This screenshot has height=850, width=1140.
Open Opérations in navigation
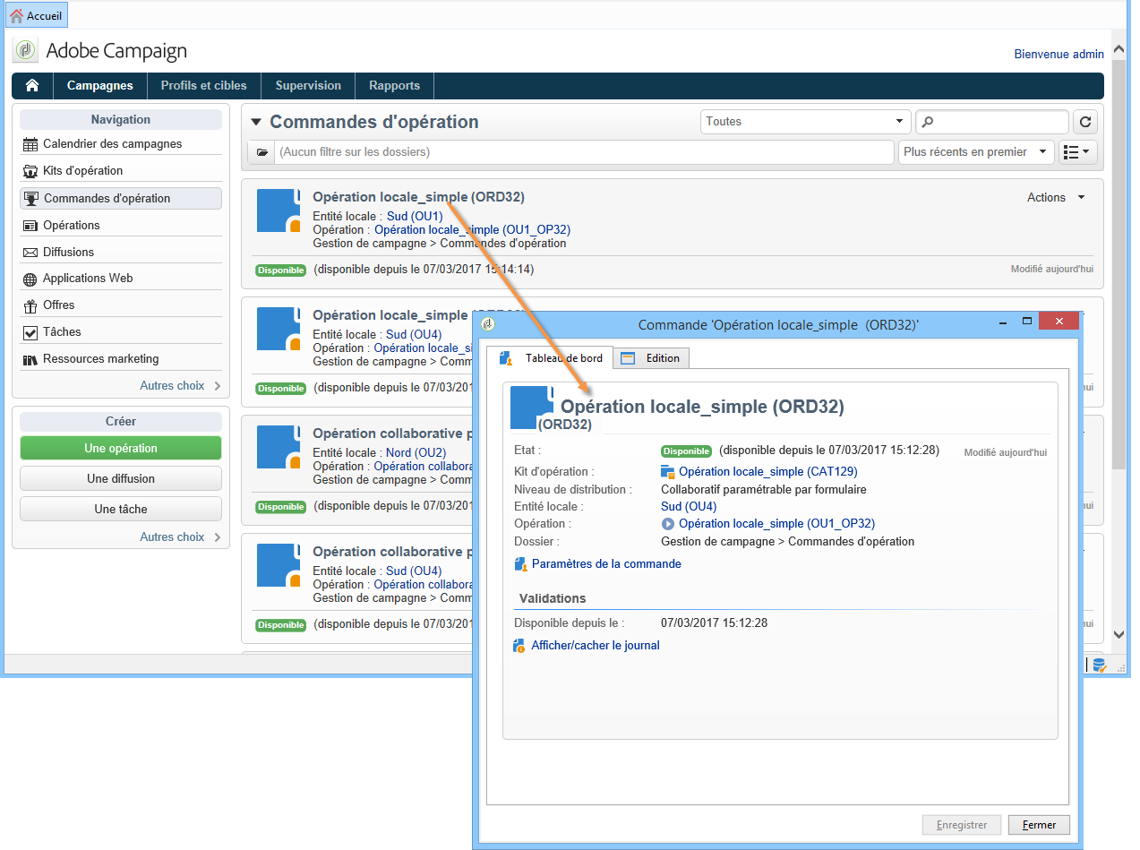(x=72, y=226)
